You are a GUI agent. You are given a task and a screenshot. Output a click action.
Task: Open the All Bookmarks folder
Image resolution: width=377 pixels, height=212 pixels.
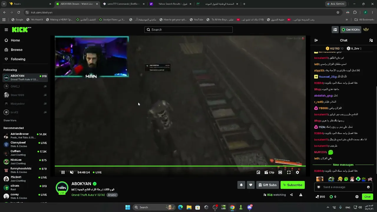pyautogui.click(x=364, y=20)
